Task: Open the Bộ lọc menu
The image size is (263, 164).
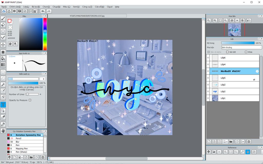Action: (36, 7)
